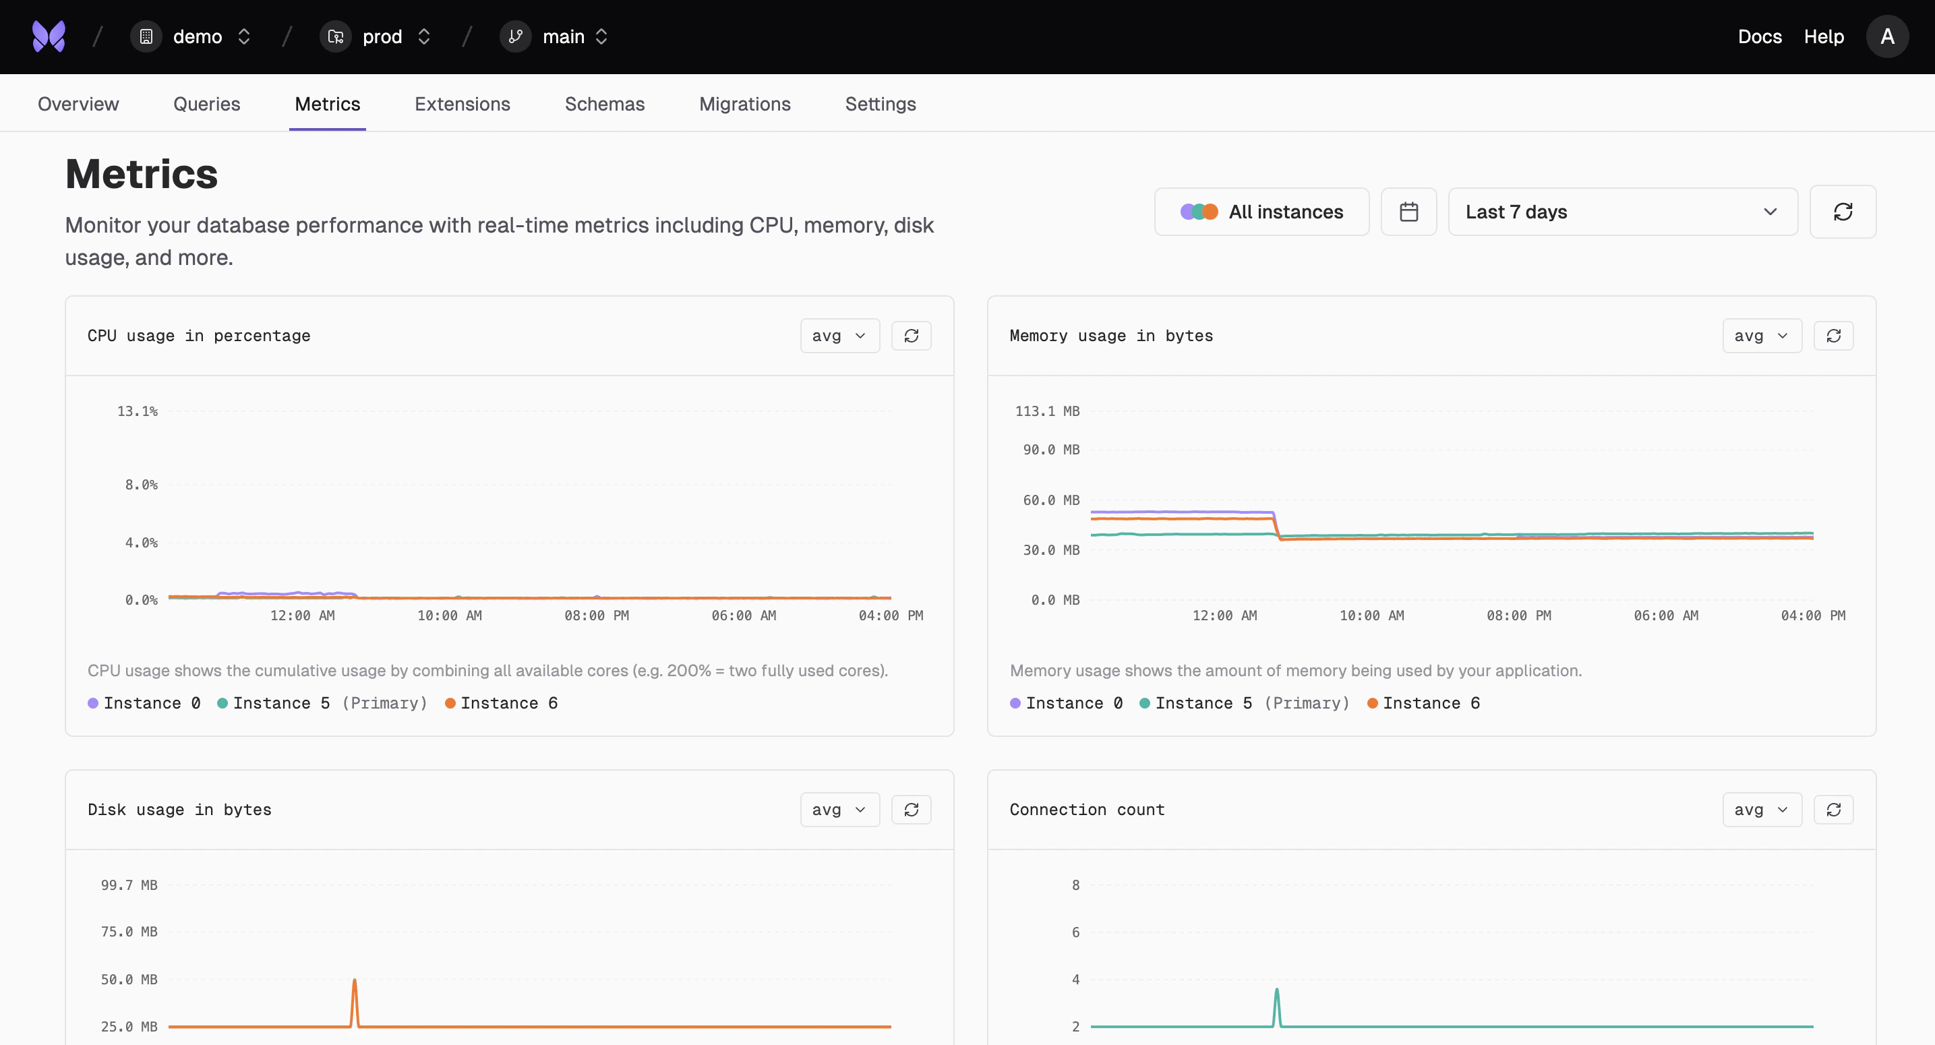Click the branch icon next to main
Screen dimensions: 1935x1045
(x=514, y=36)
